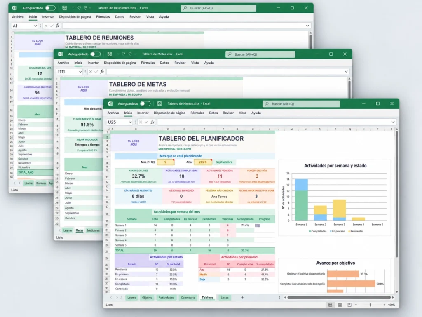
Task: Open the U25 name box dropdown
Action: point(130,122)
